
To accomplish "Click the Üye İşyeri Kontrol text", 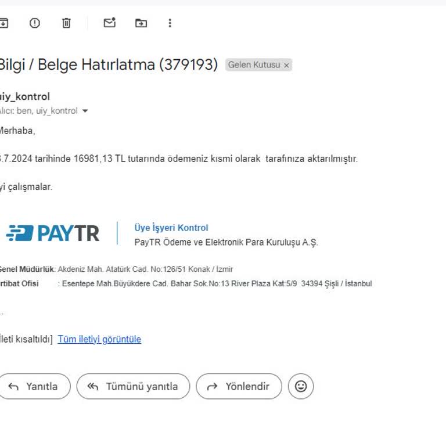I will 171,228.
